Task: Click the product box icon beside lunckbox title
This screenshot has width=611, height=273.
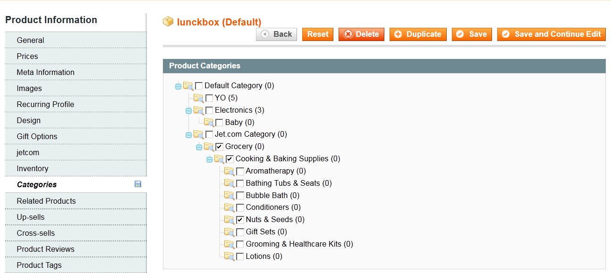Action: (x=168, y=22)
